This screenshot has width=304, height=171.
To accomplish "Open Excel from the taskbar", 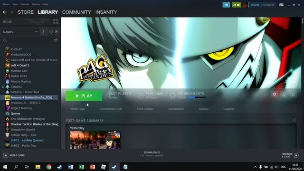I will click(x=81, y=167).
